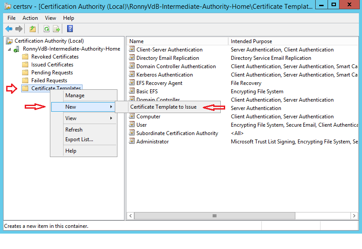This screenshot has width=362, height=249.
Task: Click the Certification Authority (Local) root icon
Action: tap(9, 41)
